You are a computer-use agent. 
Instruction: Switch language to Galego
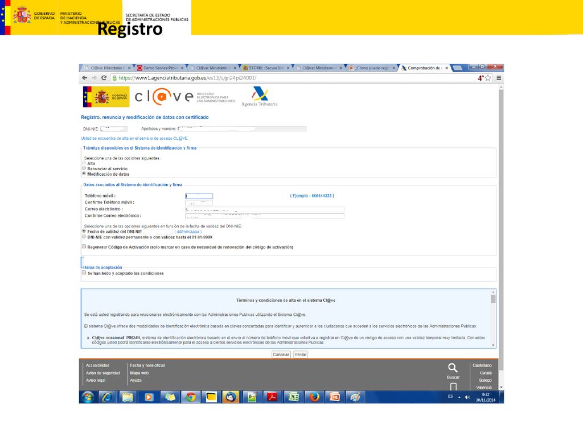[x=485, y=380]
